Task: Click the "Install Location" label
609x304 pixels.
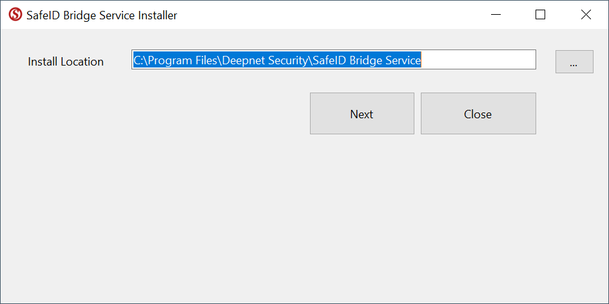Action: (x=66, y=62)
